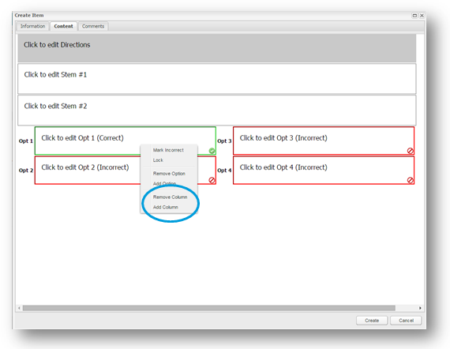450x349 pixels.
Task: Click the green correct checkmark on Opt 1
Action: pos(212,151)
